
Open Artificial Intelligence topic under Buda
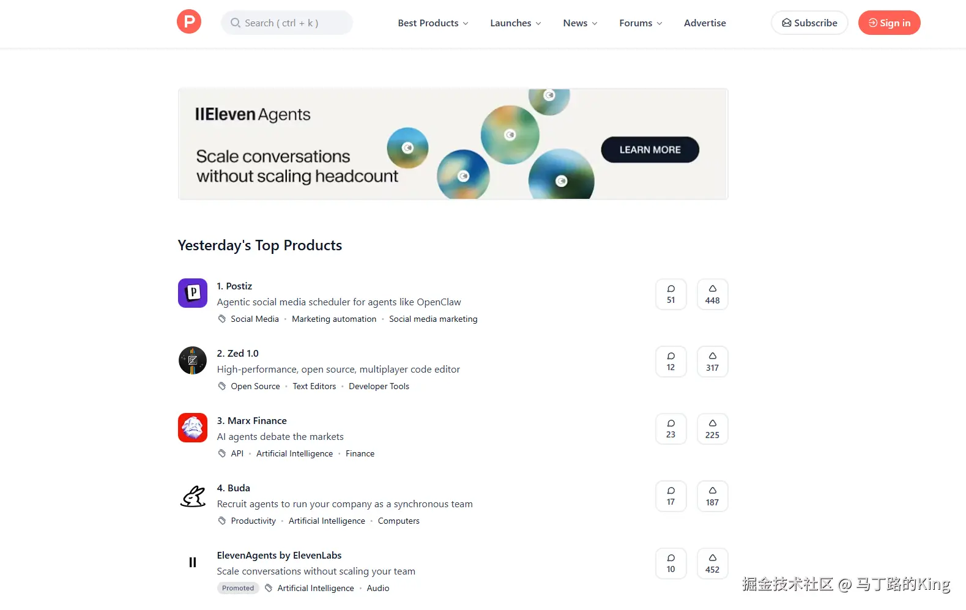point(327,521)
